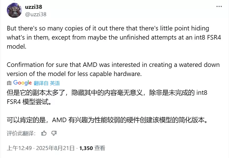The image size is (229, 158).
Task: Click the 由 text before Google logo
Action: (x=9, y=83)
